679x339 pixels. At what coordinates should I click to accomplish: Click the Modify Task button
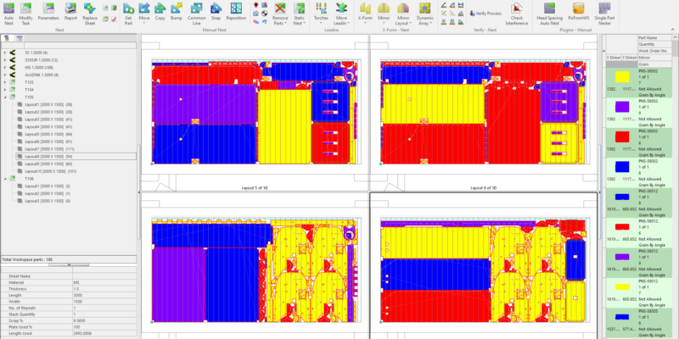click(x=26, y=10)
